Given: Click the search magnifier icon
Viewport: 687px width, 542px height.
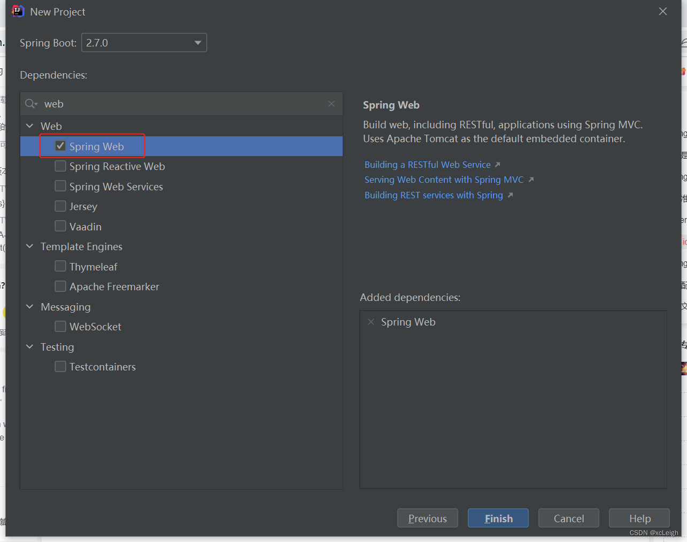Looking at the screenshot, I should (x=31, y=104).
